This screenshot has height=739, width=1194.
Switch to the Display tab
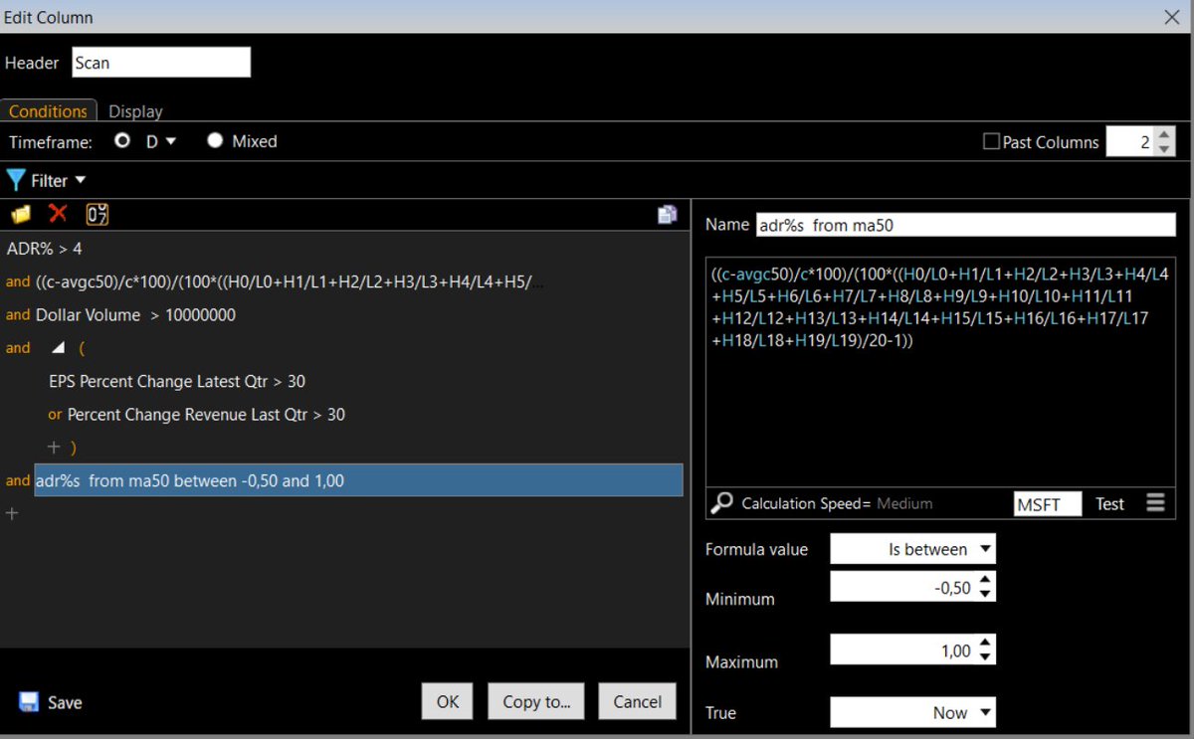tap(135, 111)
